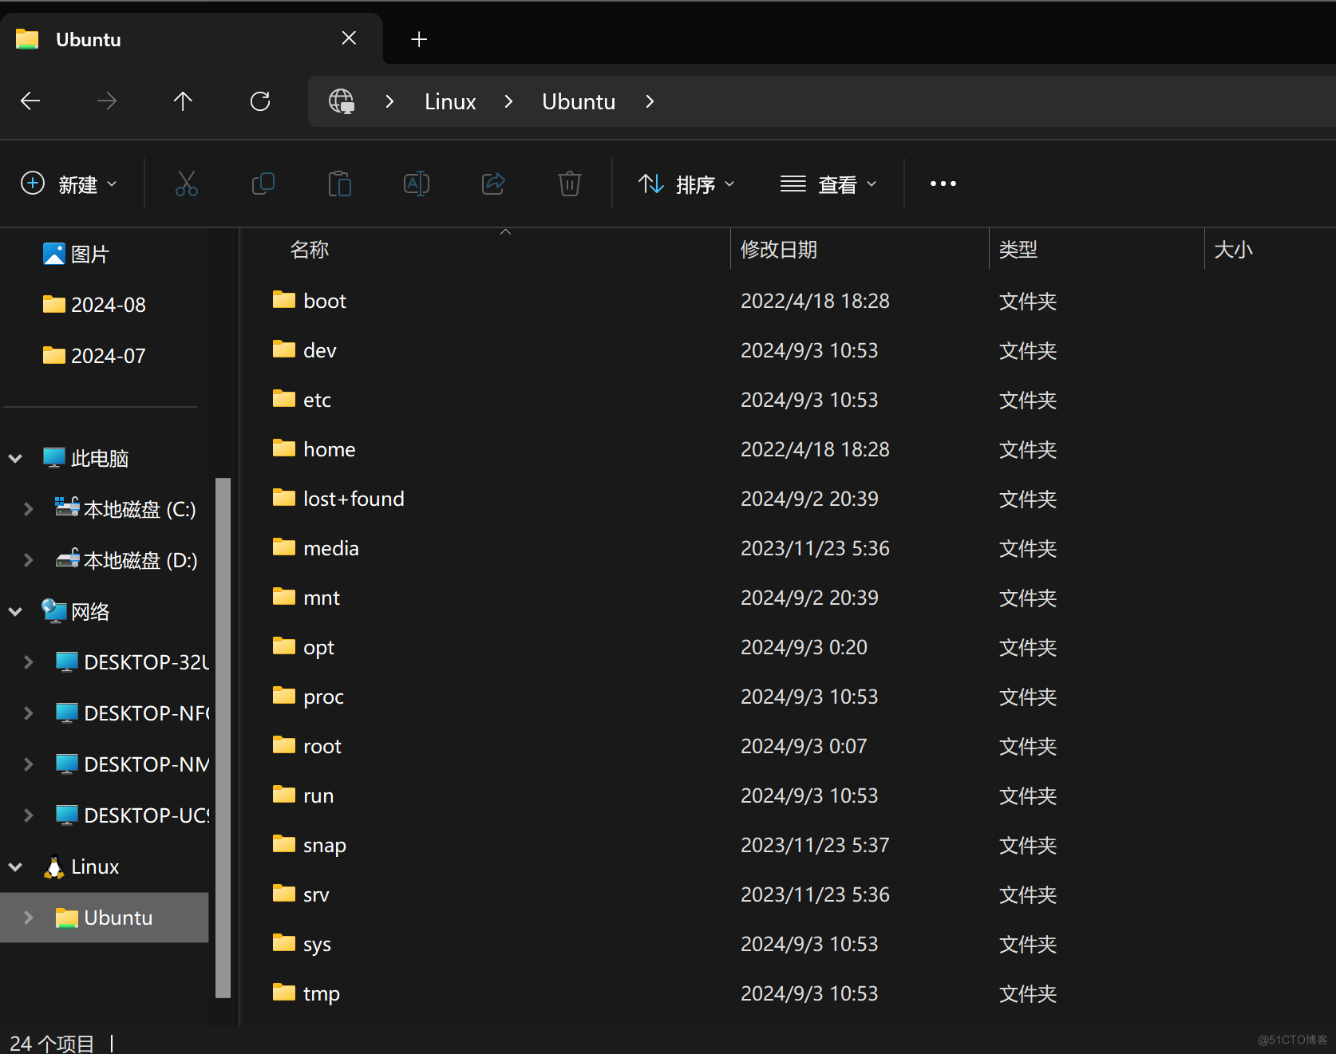1336x1054 pixels.
Task: Open the 排序 (Sort) dropdown
Action: tap(686, 184)
